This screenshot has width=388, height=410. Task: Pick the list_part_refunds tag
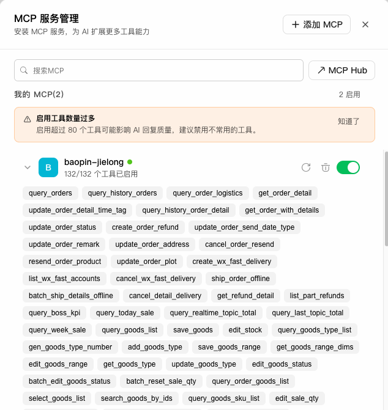(x=317, y=296)
